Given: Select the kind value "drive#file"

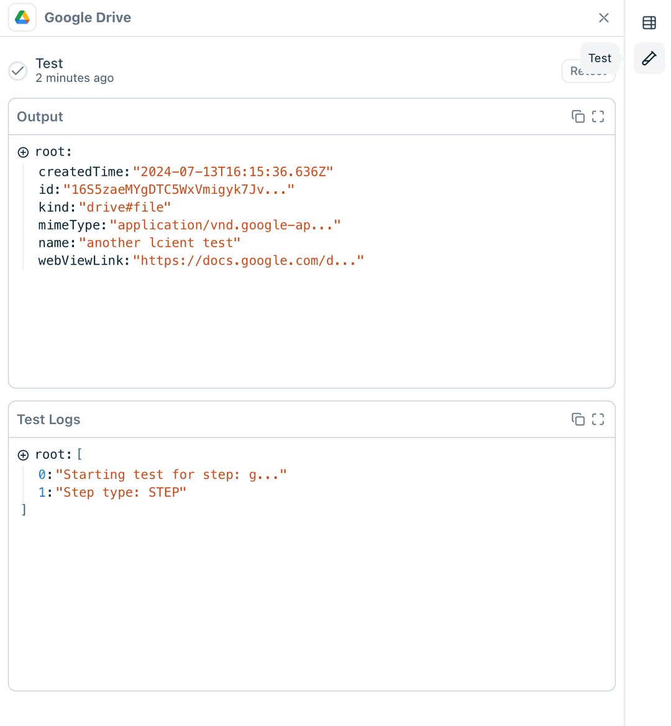Looking at the screenshot, I should [x=125, y=207].
